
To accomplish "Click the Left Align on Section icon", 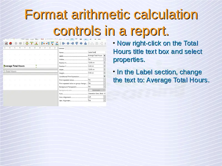I will click(43, 43).
